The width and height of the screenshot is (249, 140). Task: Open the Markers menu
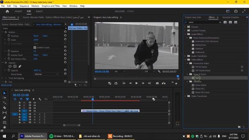tap(35, 6)
